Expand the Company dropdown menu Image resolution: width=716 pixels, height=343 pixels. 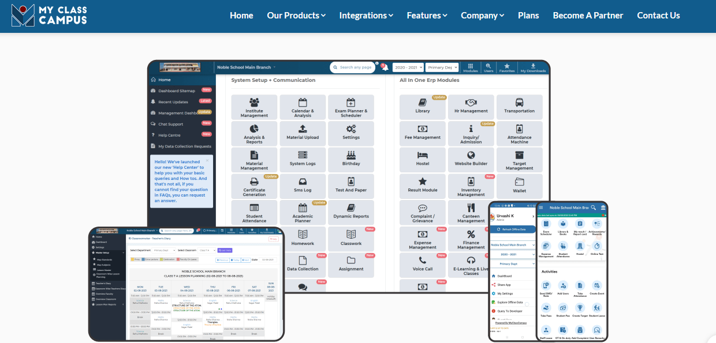coord(483,16)
